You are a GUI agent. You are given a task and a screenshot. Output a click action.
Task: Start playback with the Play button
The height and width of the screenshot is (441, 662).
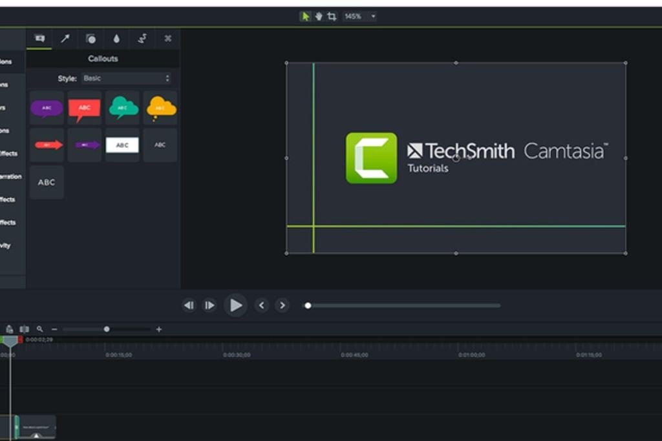[x=235, y=305]
